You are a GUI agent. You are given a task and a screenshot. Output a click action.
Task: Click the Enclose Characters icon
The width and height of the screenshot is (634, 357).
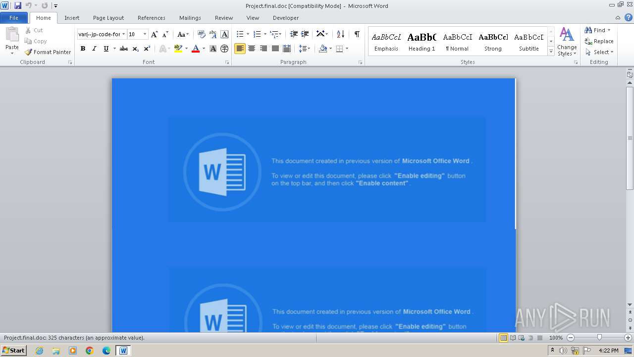pos(224,49)
